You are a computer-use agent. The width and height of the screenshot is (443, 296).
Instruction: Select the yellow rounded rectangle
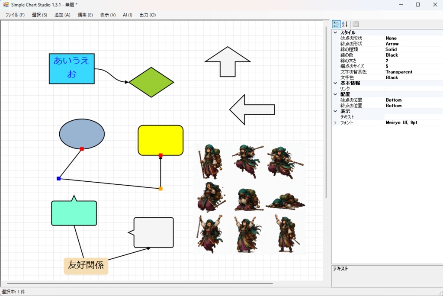pos(161,140)
